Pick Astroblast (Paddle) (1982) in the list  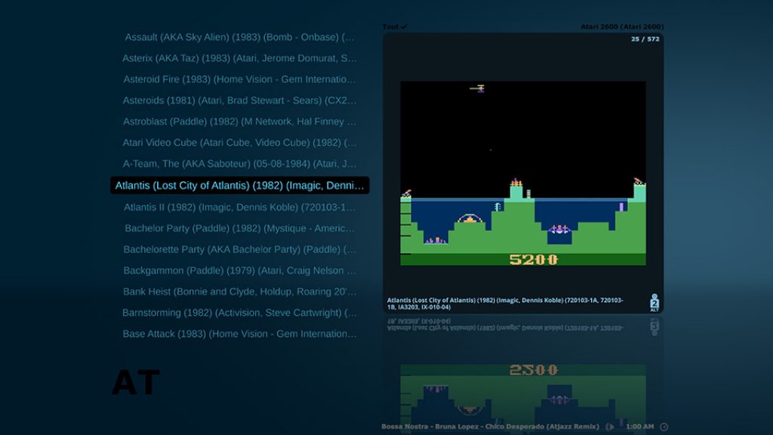[x=239, y=122]
